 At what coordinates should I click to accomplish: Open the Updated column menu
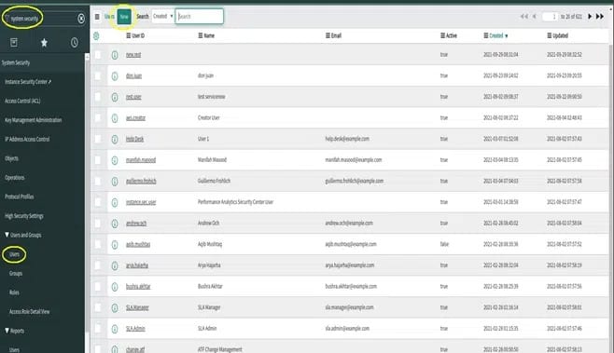coord(550,35)
